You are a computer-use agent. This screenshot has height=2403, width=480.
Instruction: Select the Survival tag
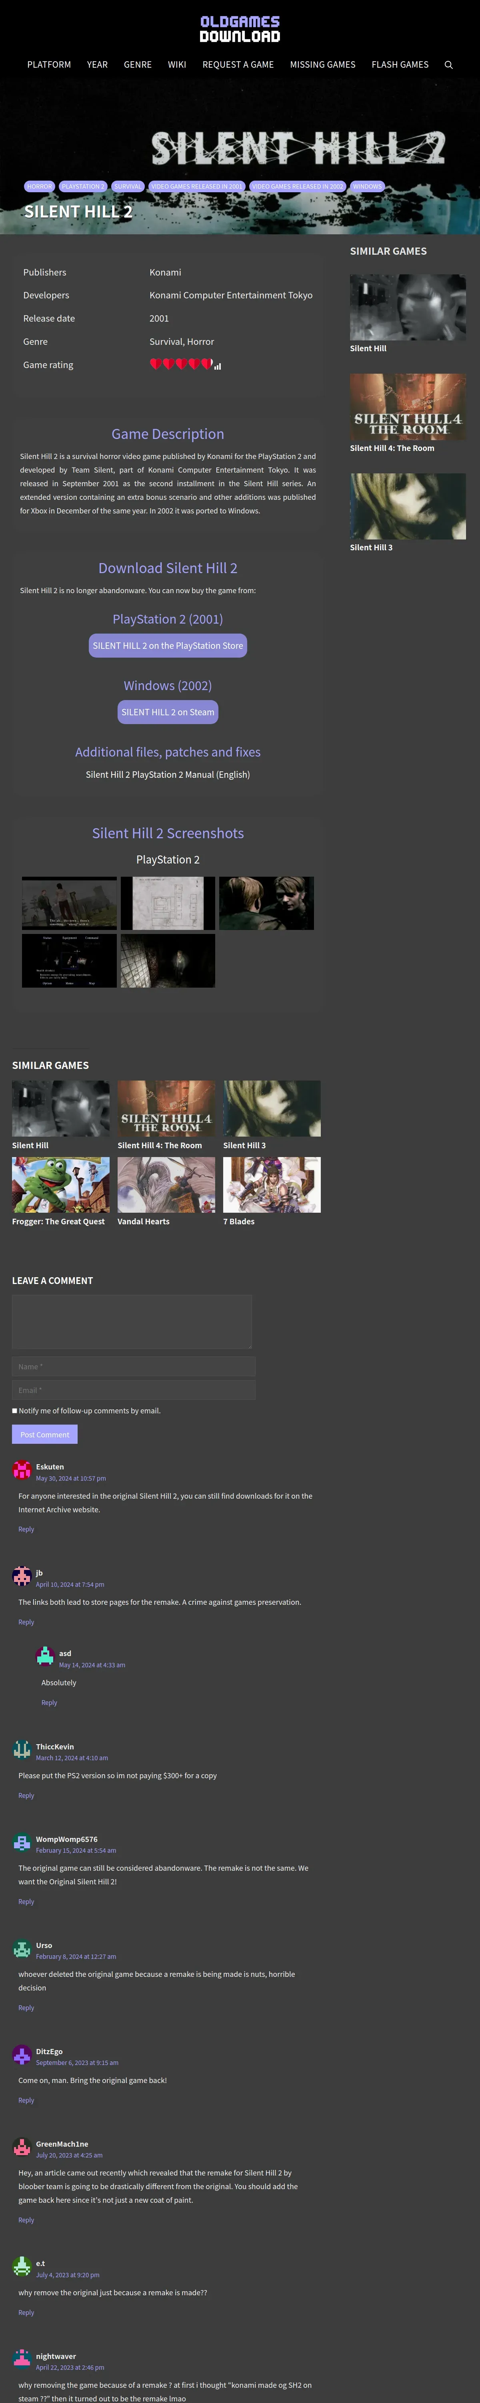[x=128, y=187]
